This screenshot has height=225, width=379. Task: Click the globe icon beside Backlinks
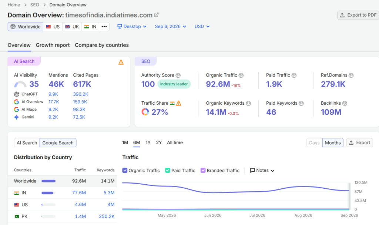pyautogui.click(x=345, y=104)
